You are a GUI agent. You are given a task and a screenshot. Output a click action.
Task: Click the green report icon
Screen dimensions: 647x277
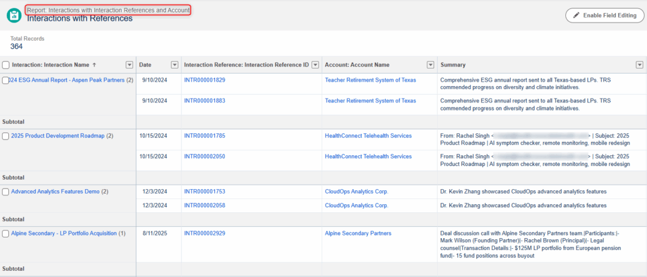click(14, 15)
